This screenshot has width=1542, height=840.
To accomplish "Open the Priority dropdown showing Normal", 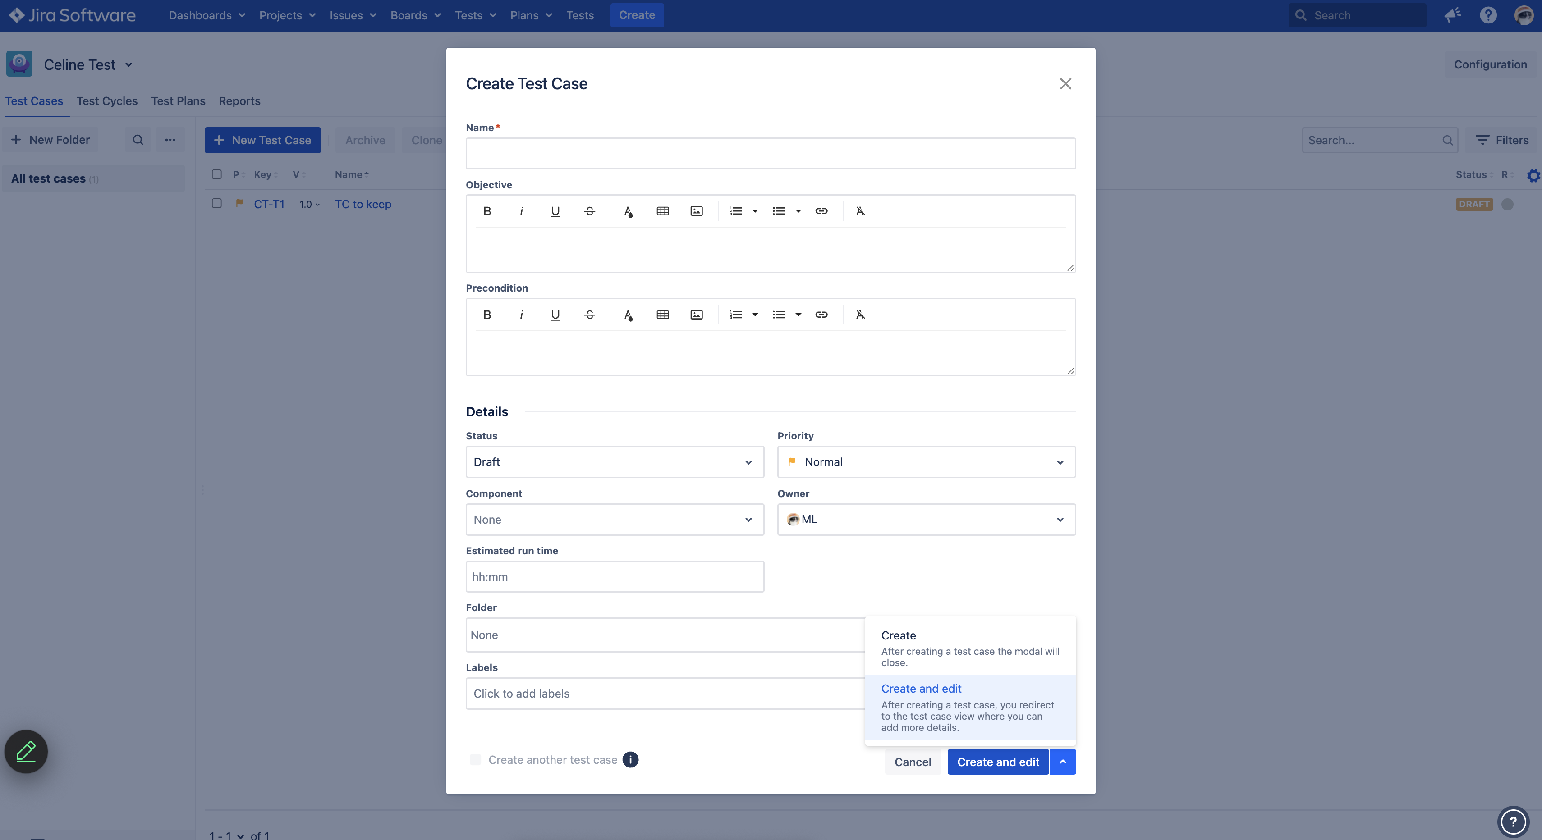I will 926,461.
